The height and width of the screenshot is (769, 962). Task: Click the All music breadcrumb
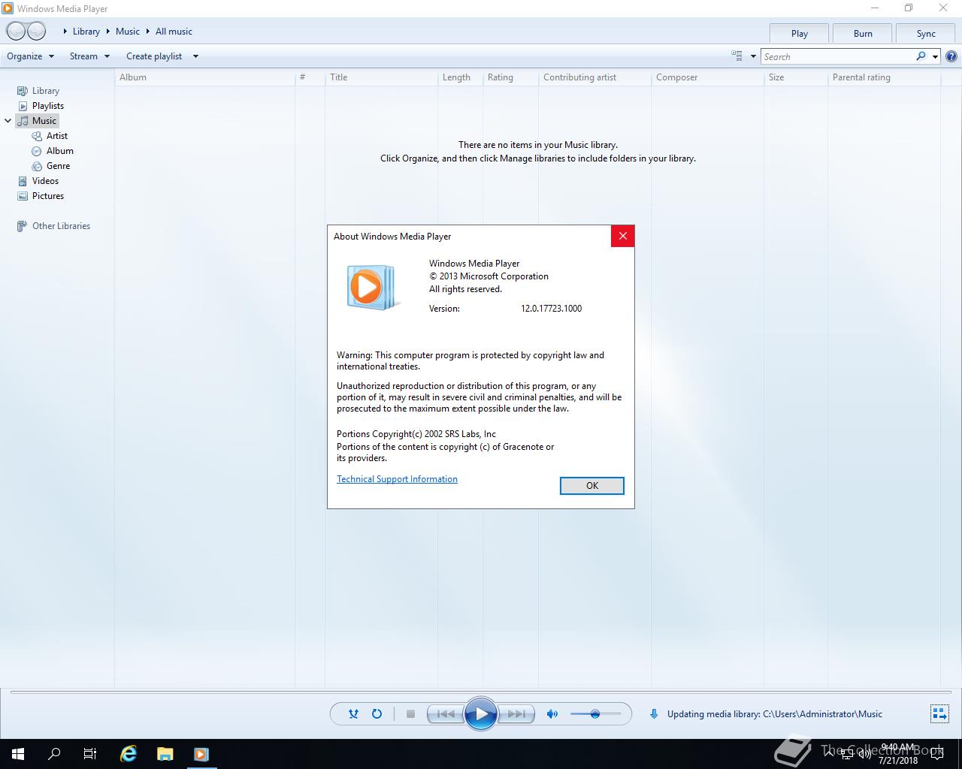click(174, 32)
